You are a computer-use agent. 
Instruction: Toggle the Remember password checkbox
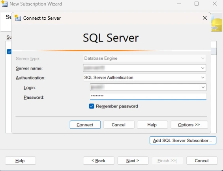[x=92, y=106]
